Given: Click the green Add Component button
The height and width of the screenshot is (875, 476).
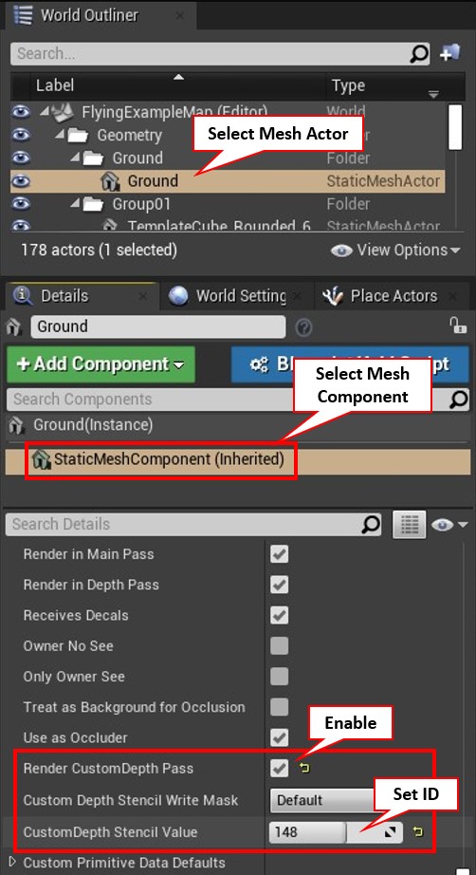Looking at the screenshot, I should click(101, 364).
